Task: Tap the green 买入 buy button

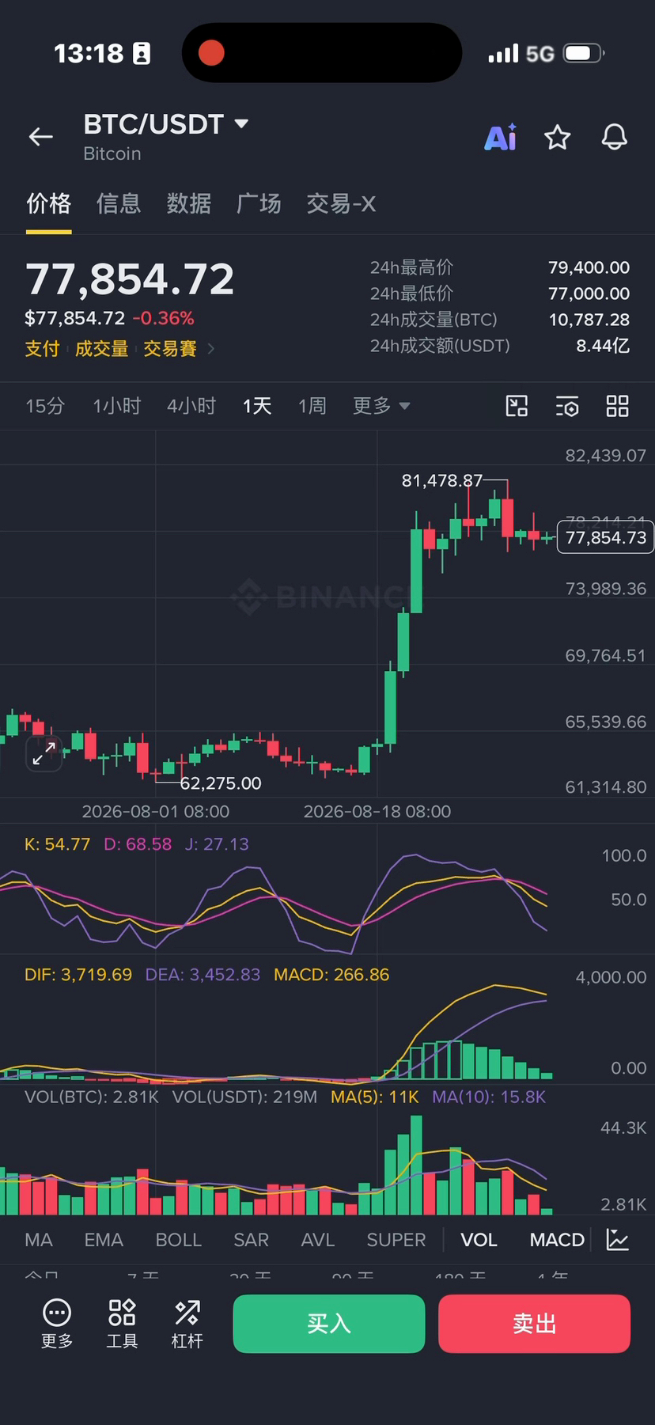Action: (329, 1324)
